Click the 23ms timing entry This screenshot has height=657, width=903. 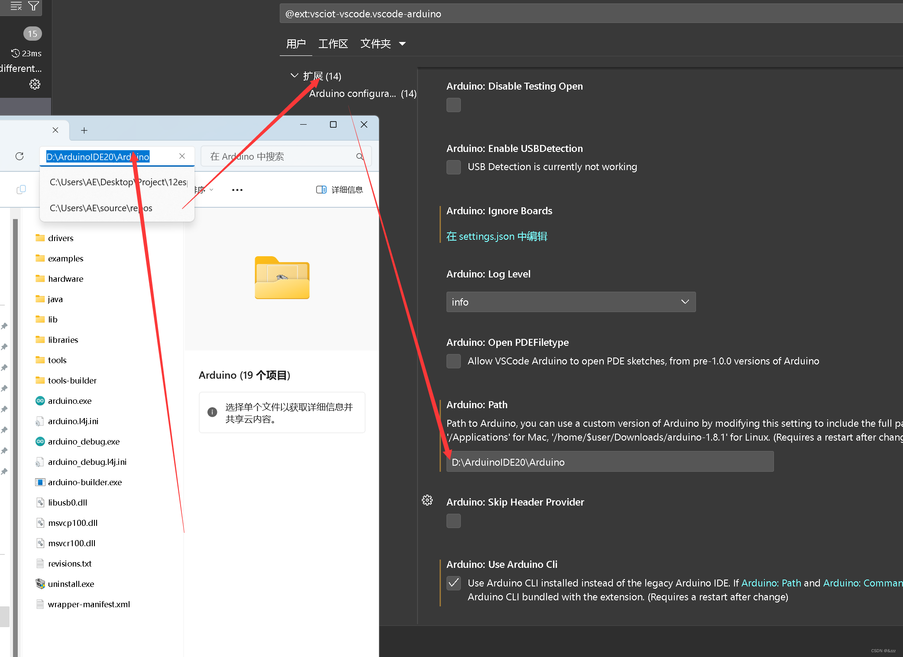26,53
